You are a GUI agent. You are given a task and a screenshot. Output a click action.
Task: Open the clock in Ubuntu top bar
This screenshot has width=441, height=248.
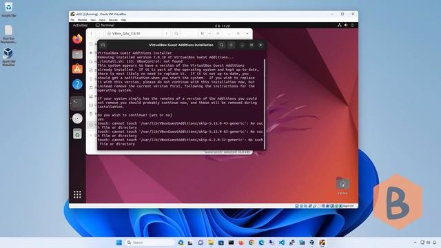pyautogui.click(x=223, y=25)
